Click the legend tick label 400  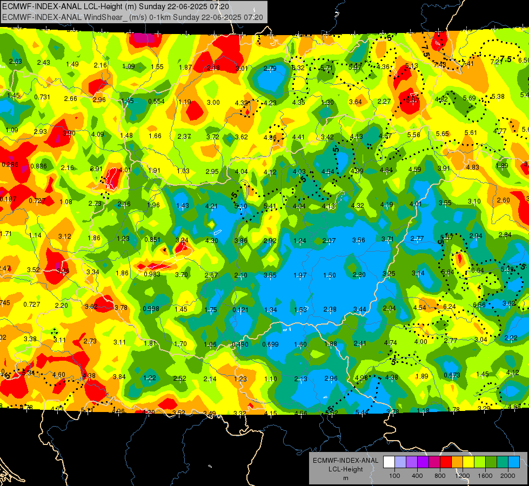pos(417,476)
